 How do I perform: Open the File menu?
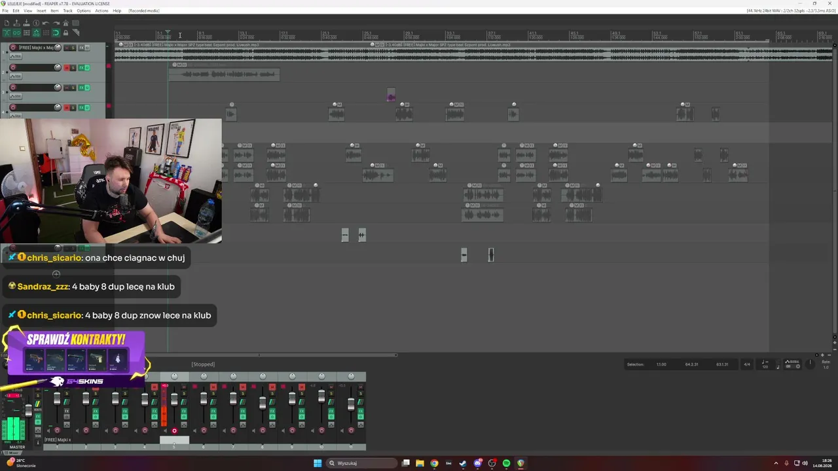pyautogui.click(x=5, y=11)
